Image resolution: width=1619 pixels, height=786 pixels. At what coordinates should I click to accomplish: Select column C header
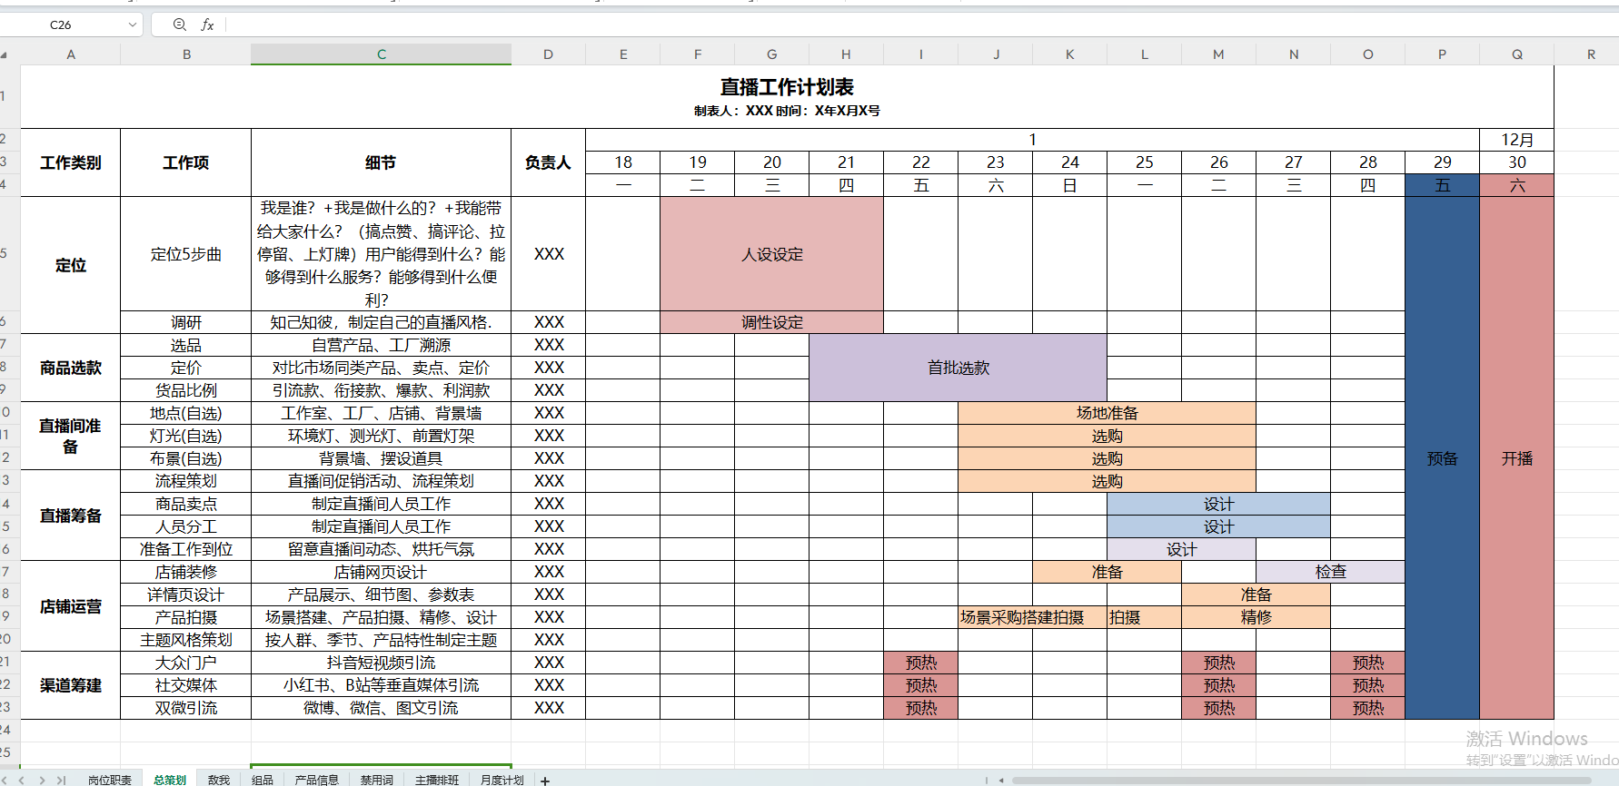point(382,54)
